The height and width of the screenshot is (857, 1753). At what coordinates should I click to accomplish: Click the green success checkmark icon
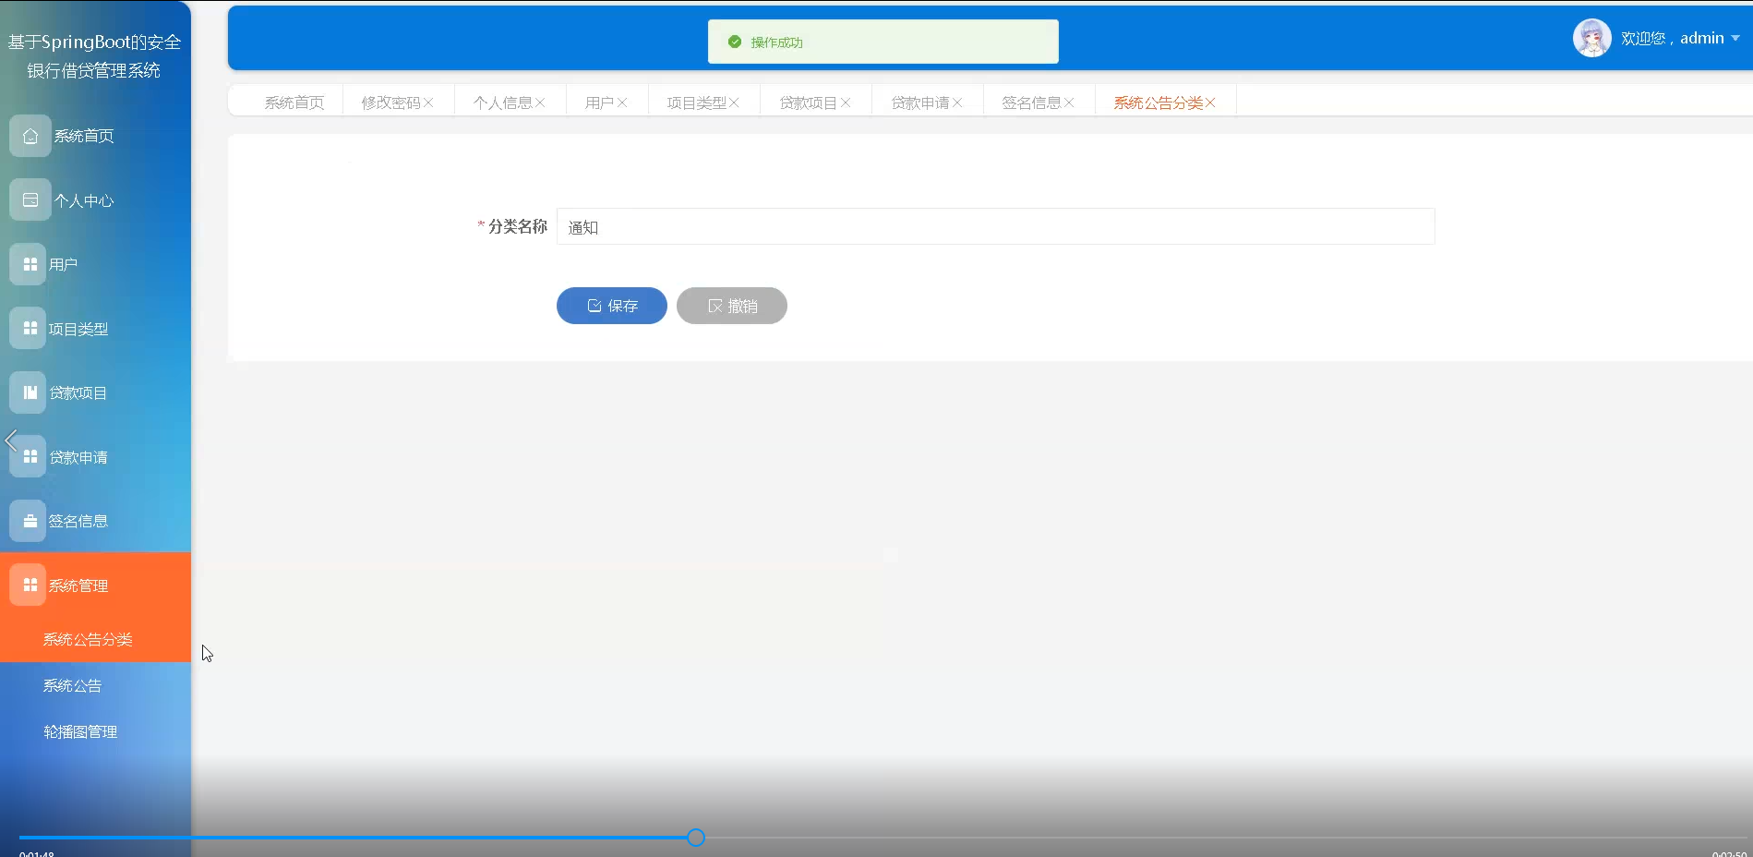[x=734, y=41]
